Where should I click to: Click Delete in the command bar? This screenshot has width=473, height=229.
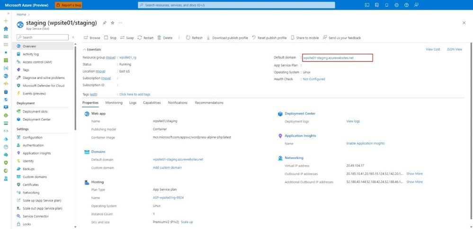165,38
